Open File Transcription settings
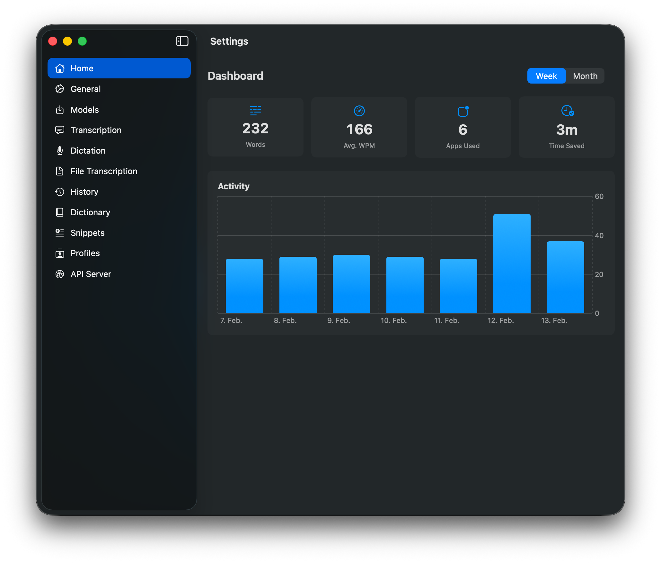Viewport: 661px width, 563px height. 104,171
